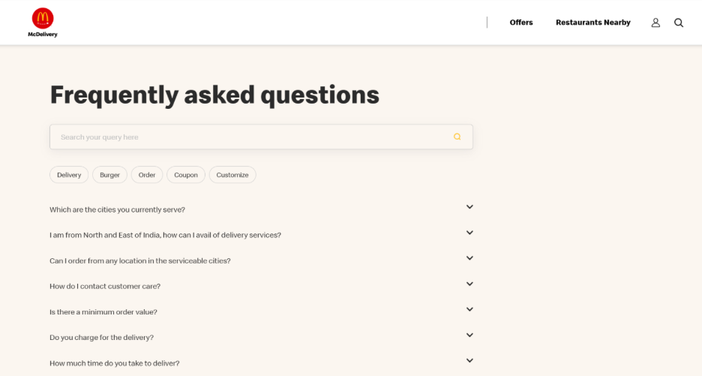Viewport: 702px width, 376px height.
Task: Expand chevron for order from any location question
Action: 469,258
